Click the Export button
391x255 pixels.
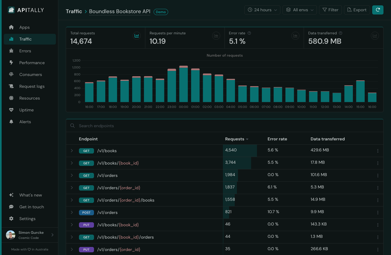point(357,10)
